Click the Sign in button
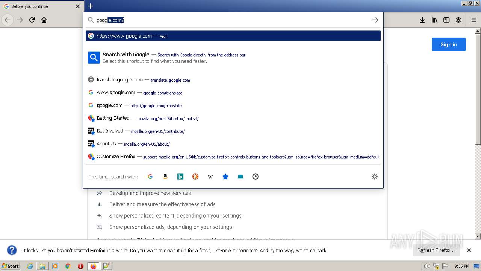This screenshot has width=481, height=271. pyautogui.click(x=449, y=44)
